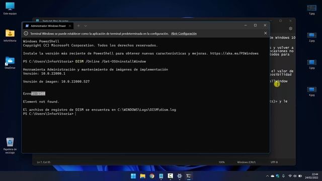Open the Terminal new-tab profile dropdown

[86, 26]
